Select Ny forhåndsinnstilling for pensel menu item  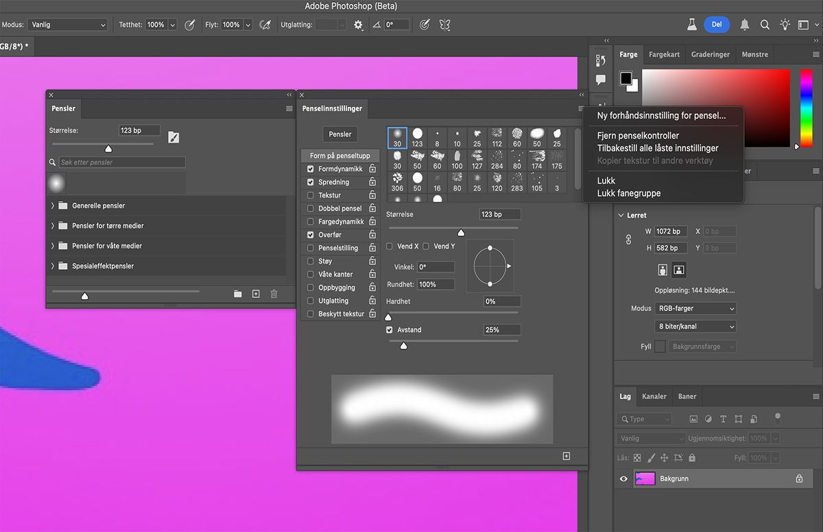tap(661, 115)
